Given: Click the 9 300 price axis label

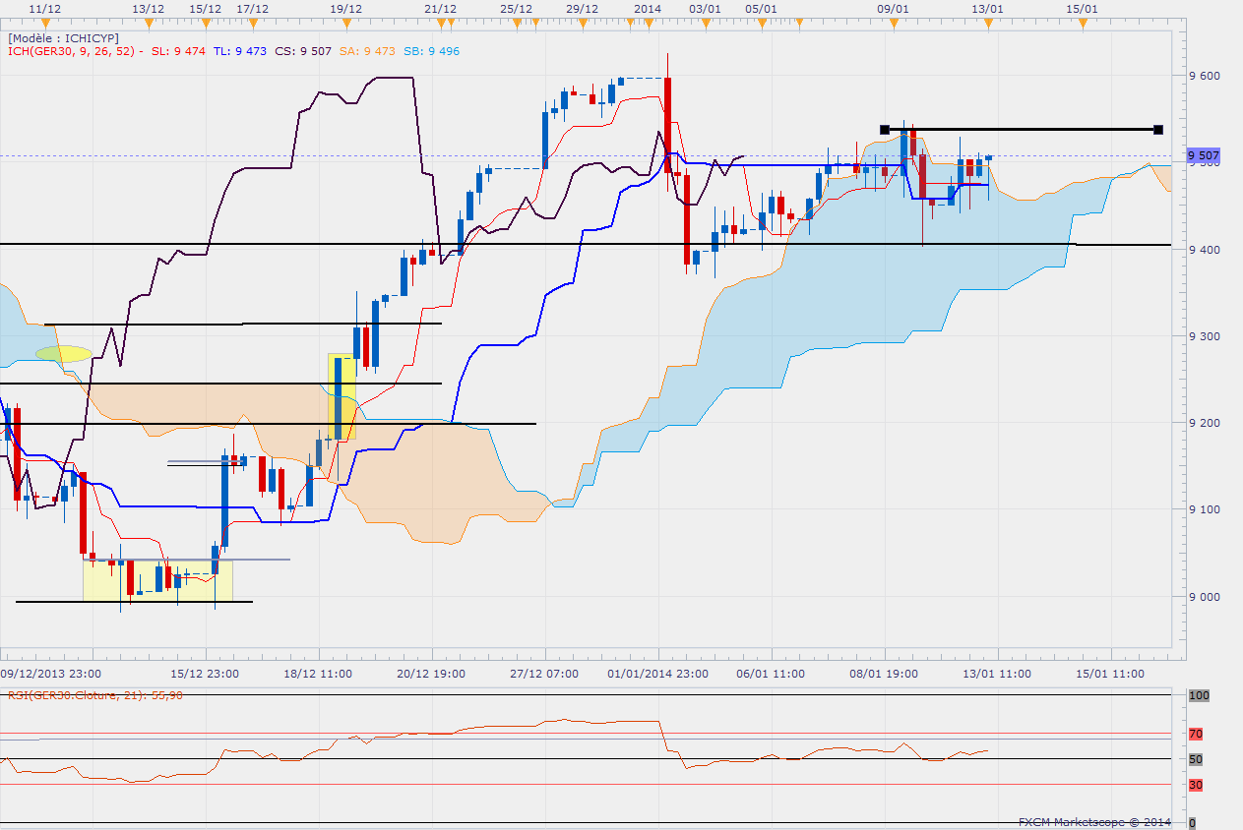Looking at the screenshot, I should click(1205, 336).
